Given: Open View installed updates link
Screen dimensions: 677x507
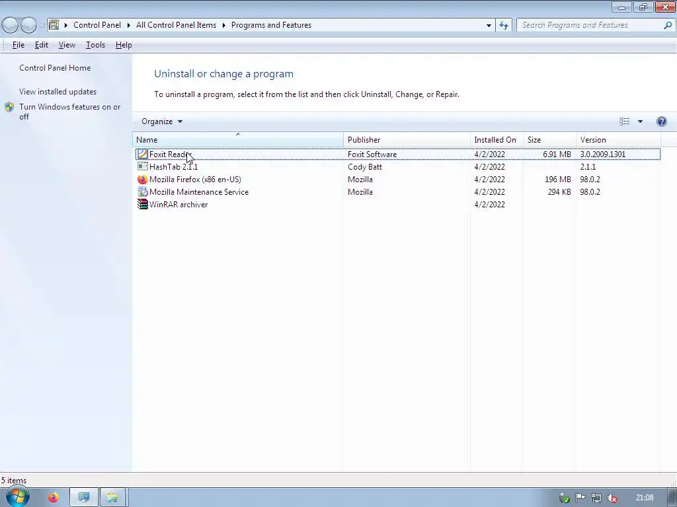Looking at the screenshot, I should pyautogui.click(x=58, y=91).
